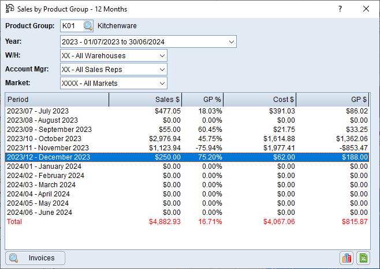Open the Invoices button
The width and height of the screenshot is (380, 269).
[35, 258]
